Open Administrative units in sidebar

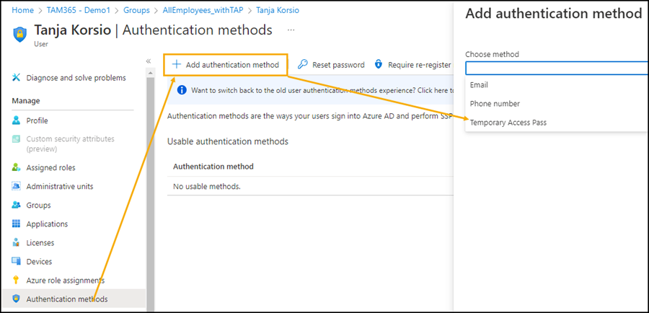[60, 186]
